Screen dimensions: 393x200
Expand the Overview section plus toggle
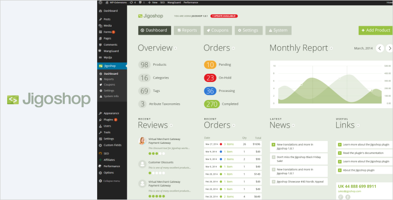[x=175, y=48]
